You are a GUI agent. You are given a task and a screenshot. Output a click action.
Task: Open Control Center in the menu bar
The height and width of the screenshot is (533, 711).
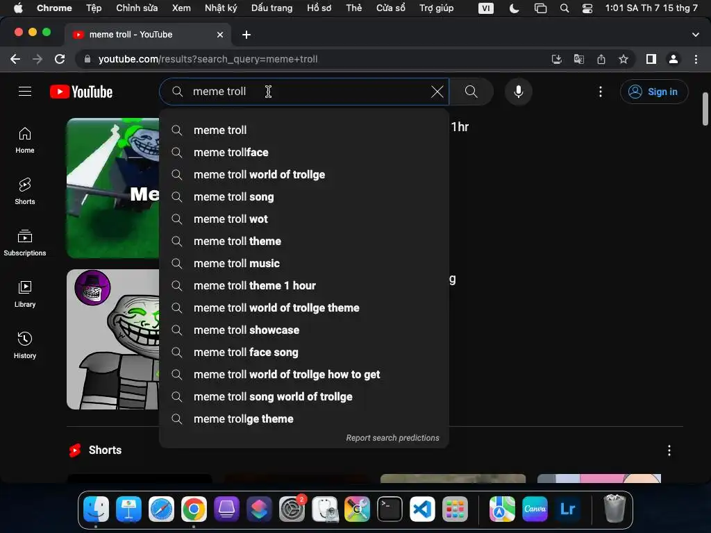[x=587, y=8]
